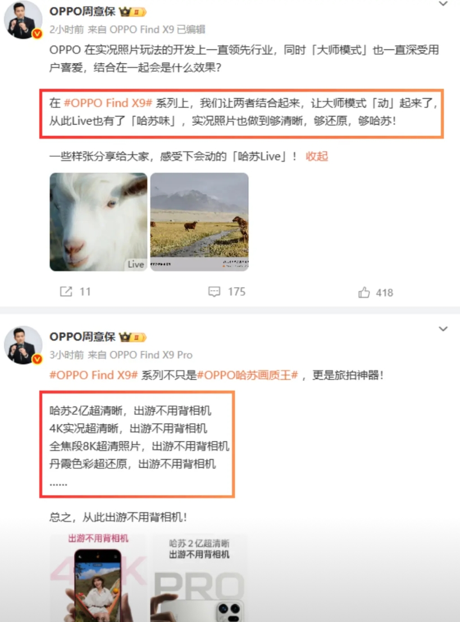Collapse the post text with 收起
The height and width of the screenshot is (622, 460).
(x=317, y=156)
